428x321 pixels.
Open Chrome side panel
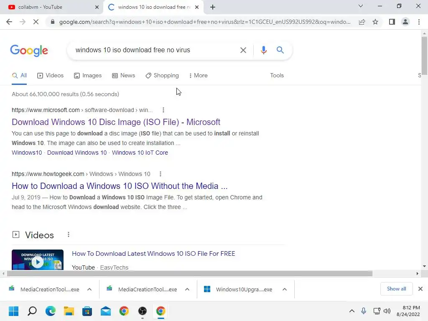[392, 22]
